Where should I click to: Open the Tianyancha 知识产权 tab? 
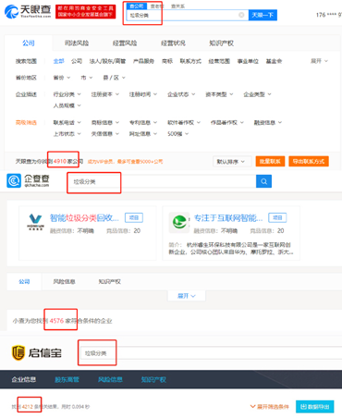click(x=221, y=43)
